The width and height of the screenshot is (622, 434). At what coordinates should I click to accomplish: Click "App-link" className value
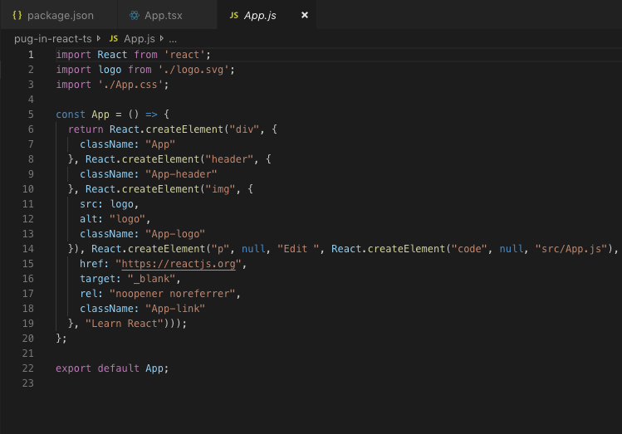tap(175, 309)
